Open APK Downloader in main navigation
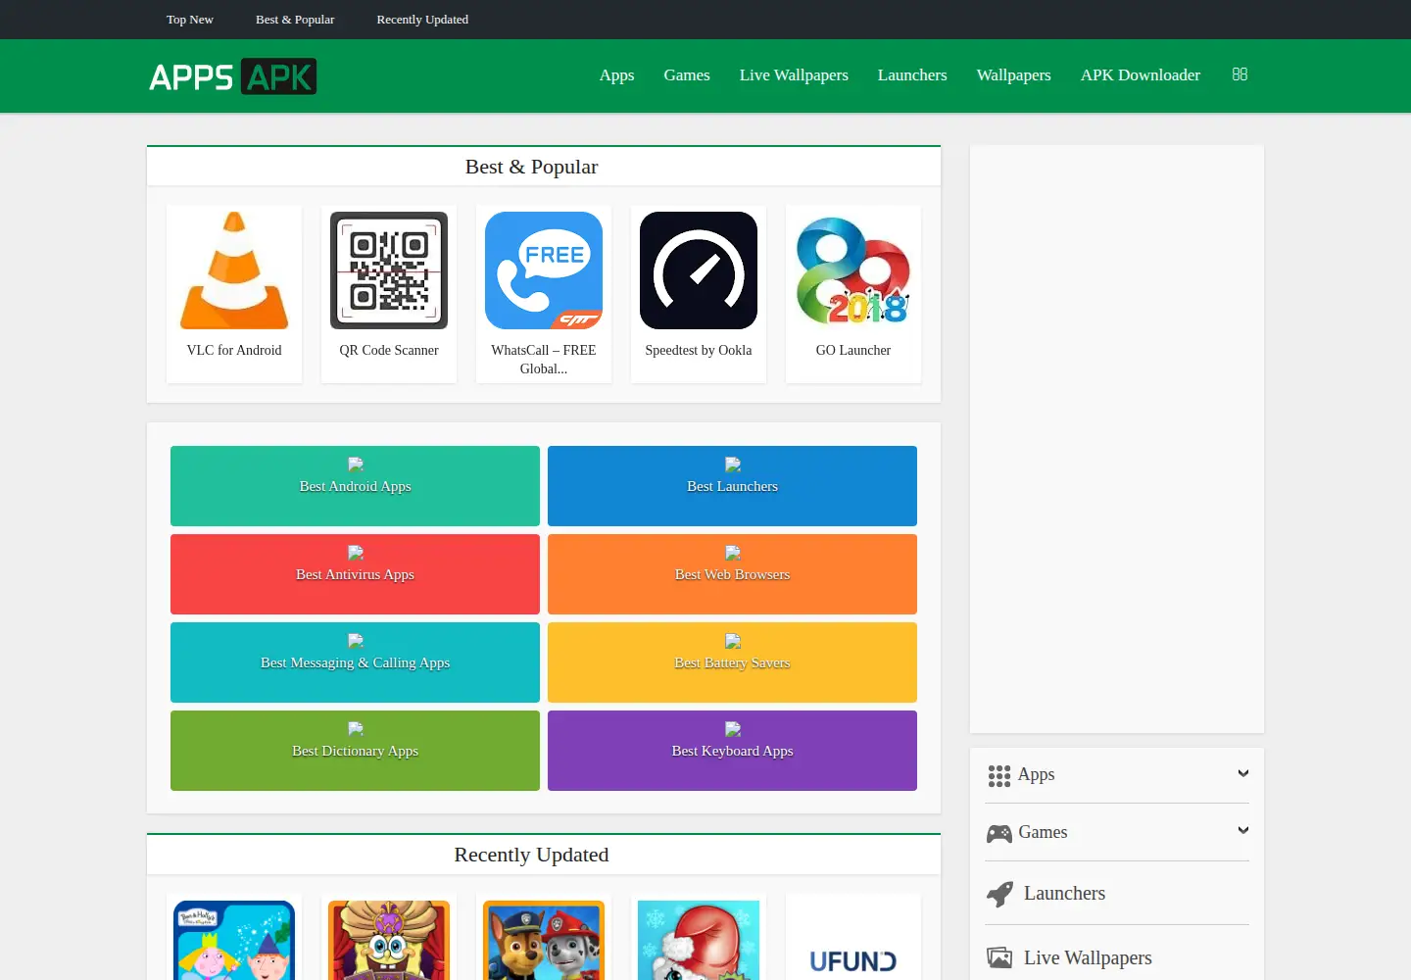Screen dimensions: 1411x980 click(x=1141, y=75)
